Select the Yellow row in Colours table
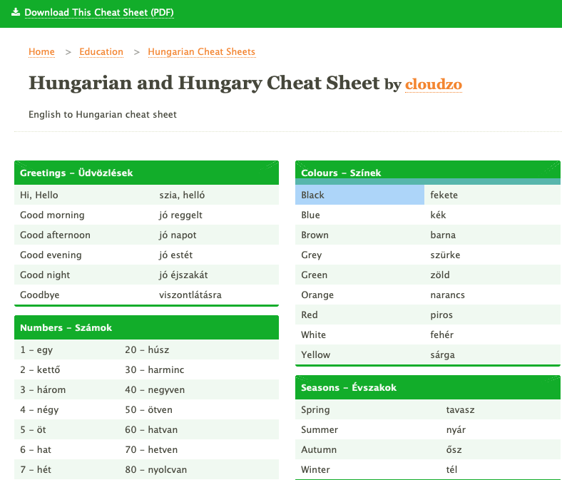The width and height of the screenshot is (562, 480). [x=316, y=354]
